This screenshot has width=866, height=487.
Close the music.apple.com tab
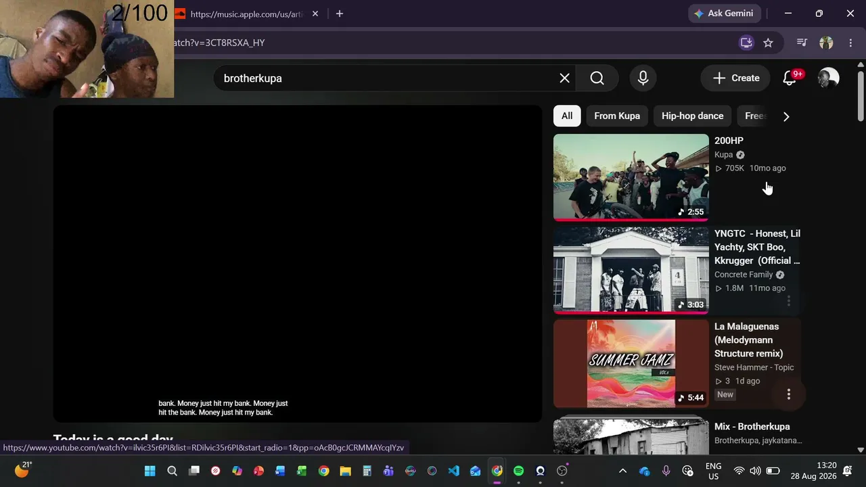(315, 14)
